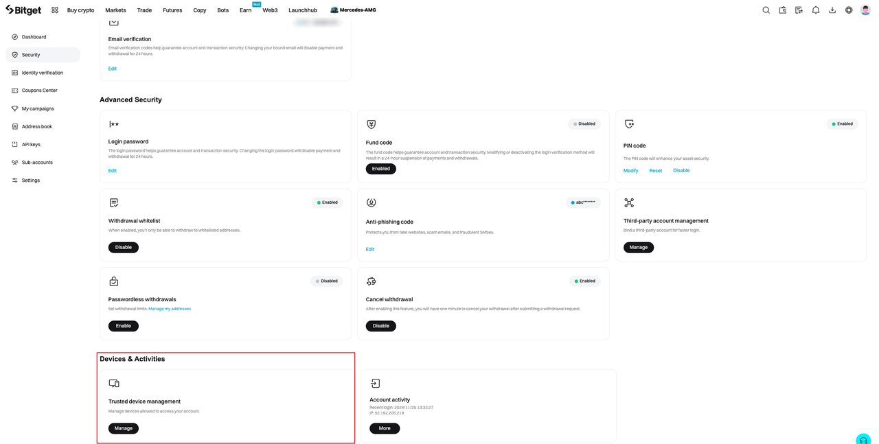Screen dimensions: 879x444
Task: Click the profile avatar in the top-right corner
Action: (865, 10)
